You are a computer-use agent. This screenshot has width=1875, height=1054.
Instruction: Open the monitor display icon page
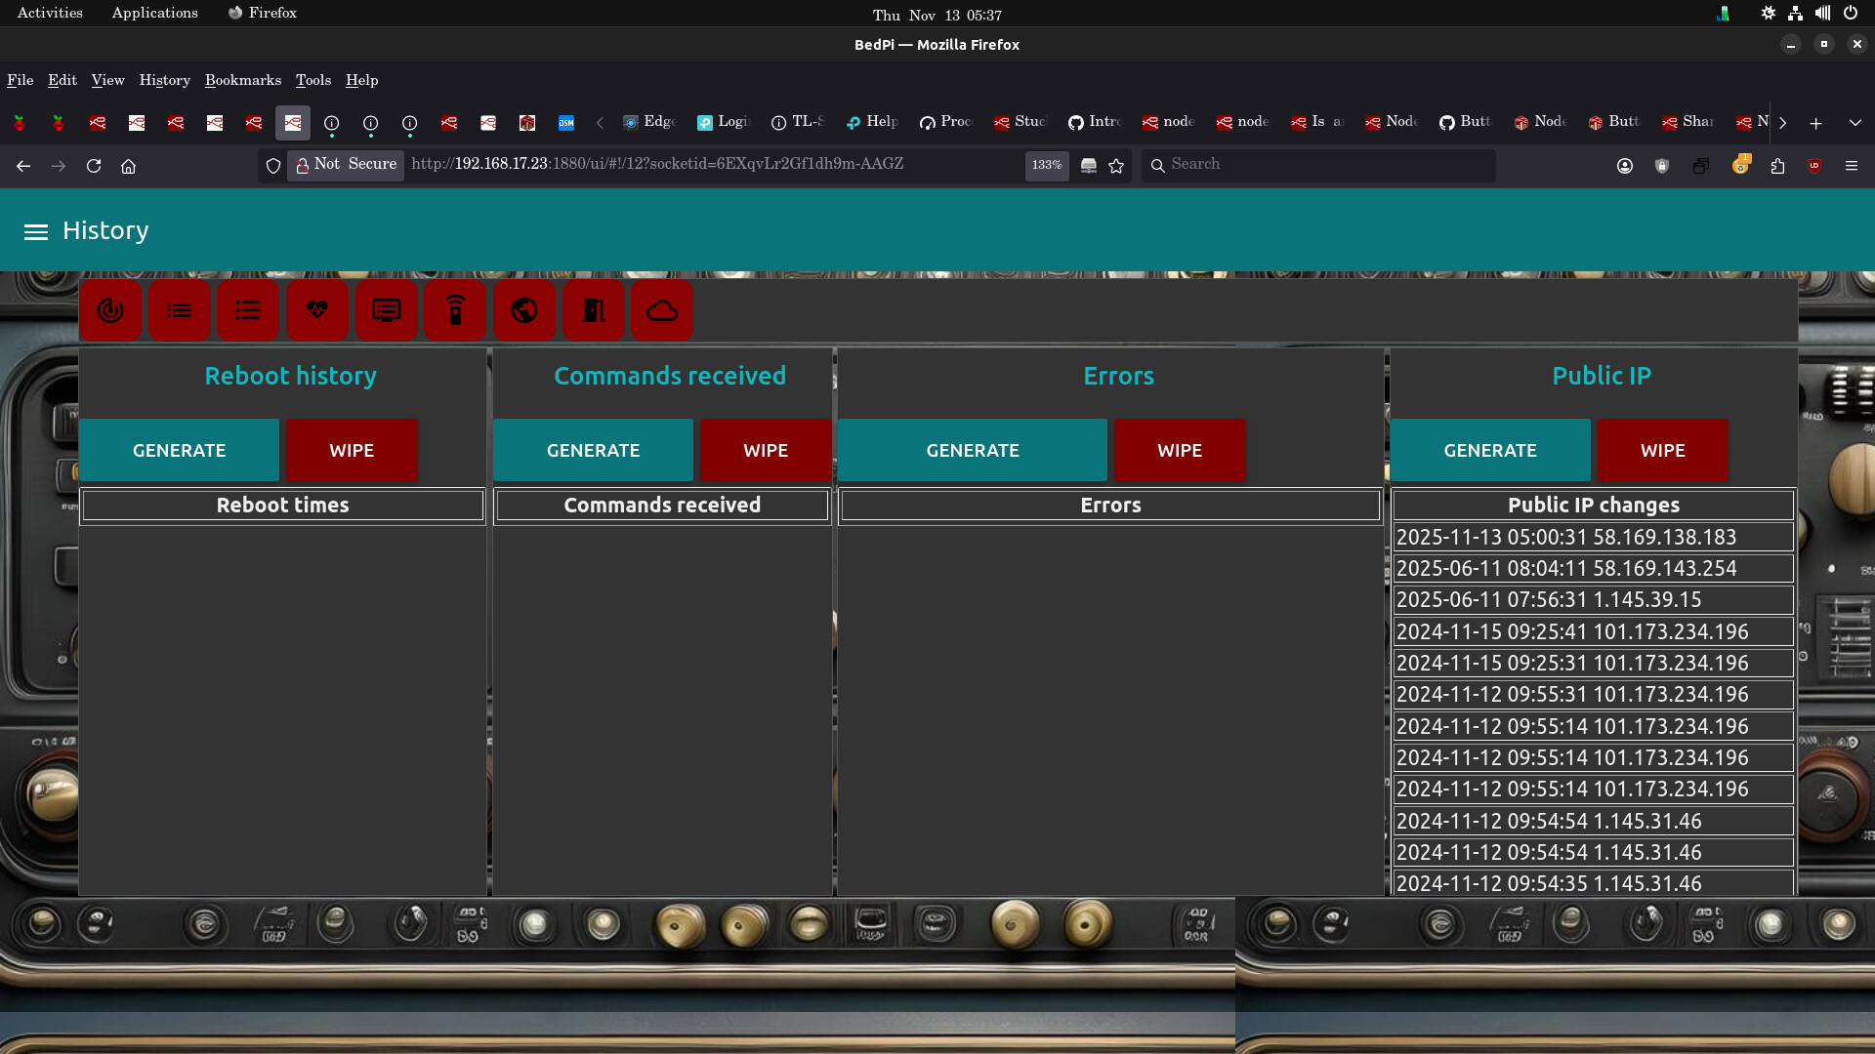pyautogui.click(x=387, y=310)
